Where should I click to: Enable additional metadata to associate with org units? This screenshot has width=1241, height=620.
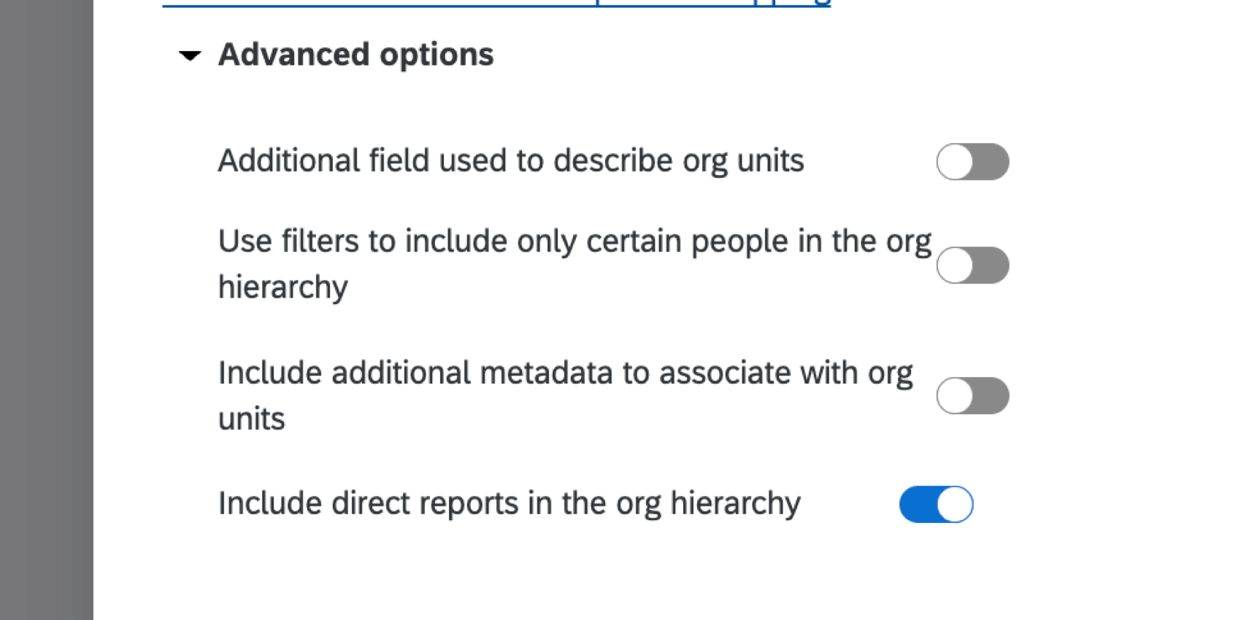[x=972, y=395]
